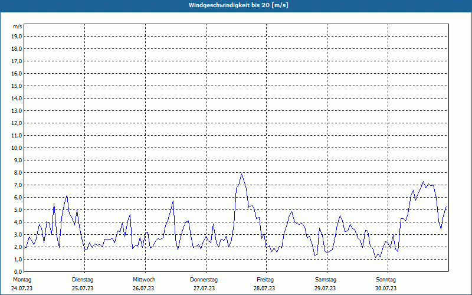Select the 'Donnerstag' day label

pos(204,280)
